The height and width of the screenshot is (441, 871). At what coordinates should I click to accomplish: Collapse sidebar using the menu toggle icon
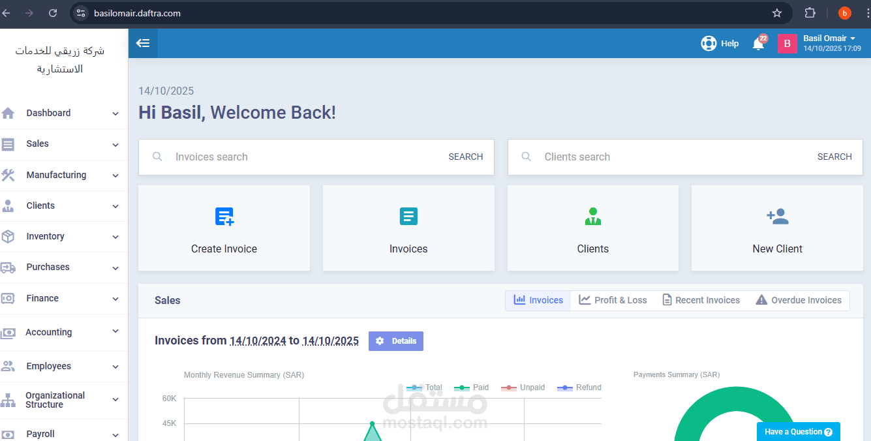click(x=143, y=43)
